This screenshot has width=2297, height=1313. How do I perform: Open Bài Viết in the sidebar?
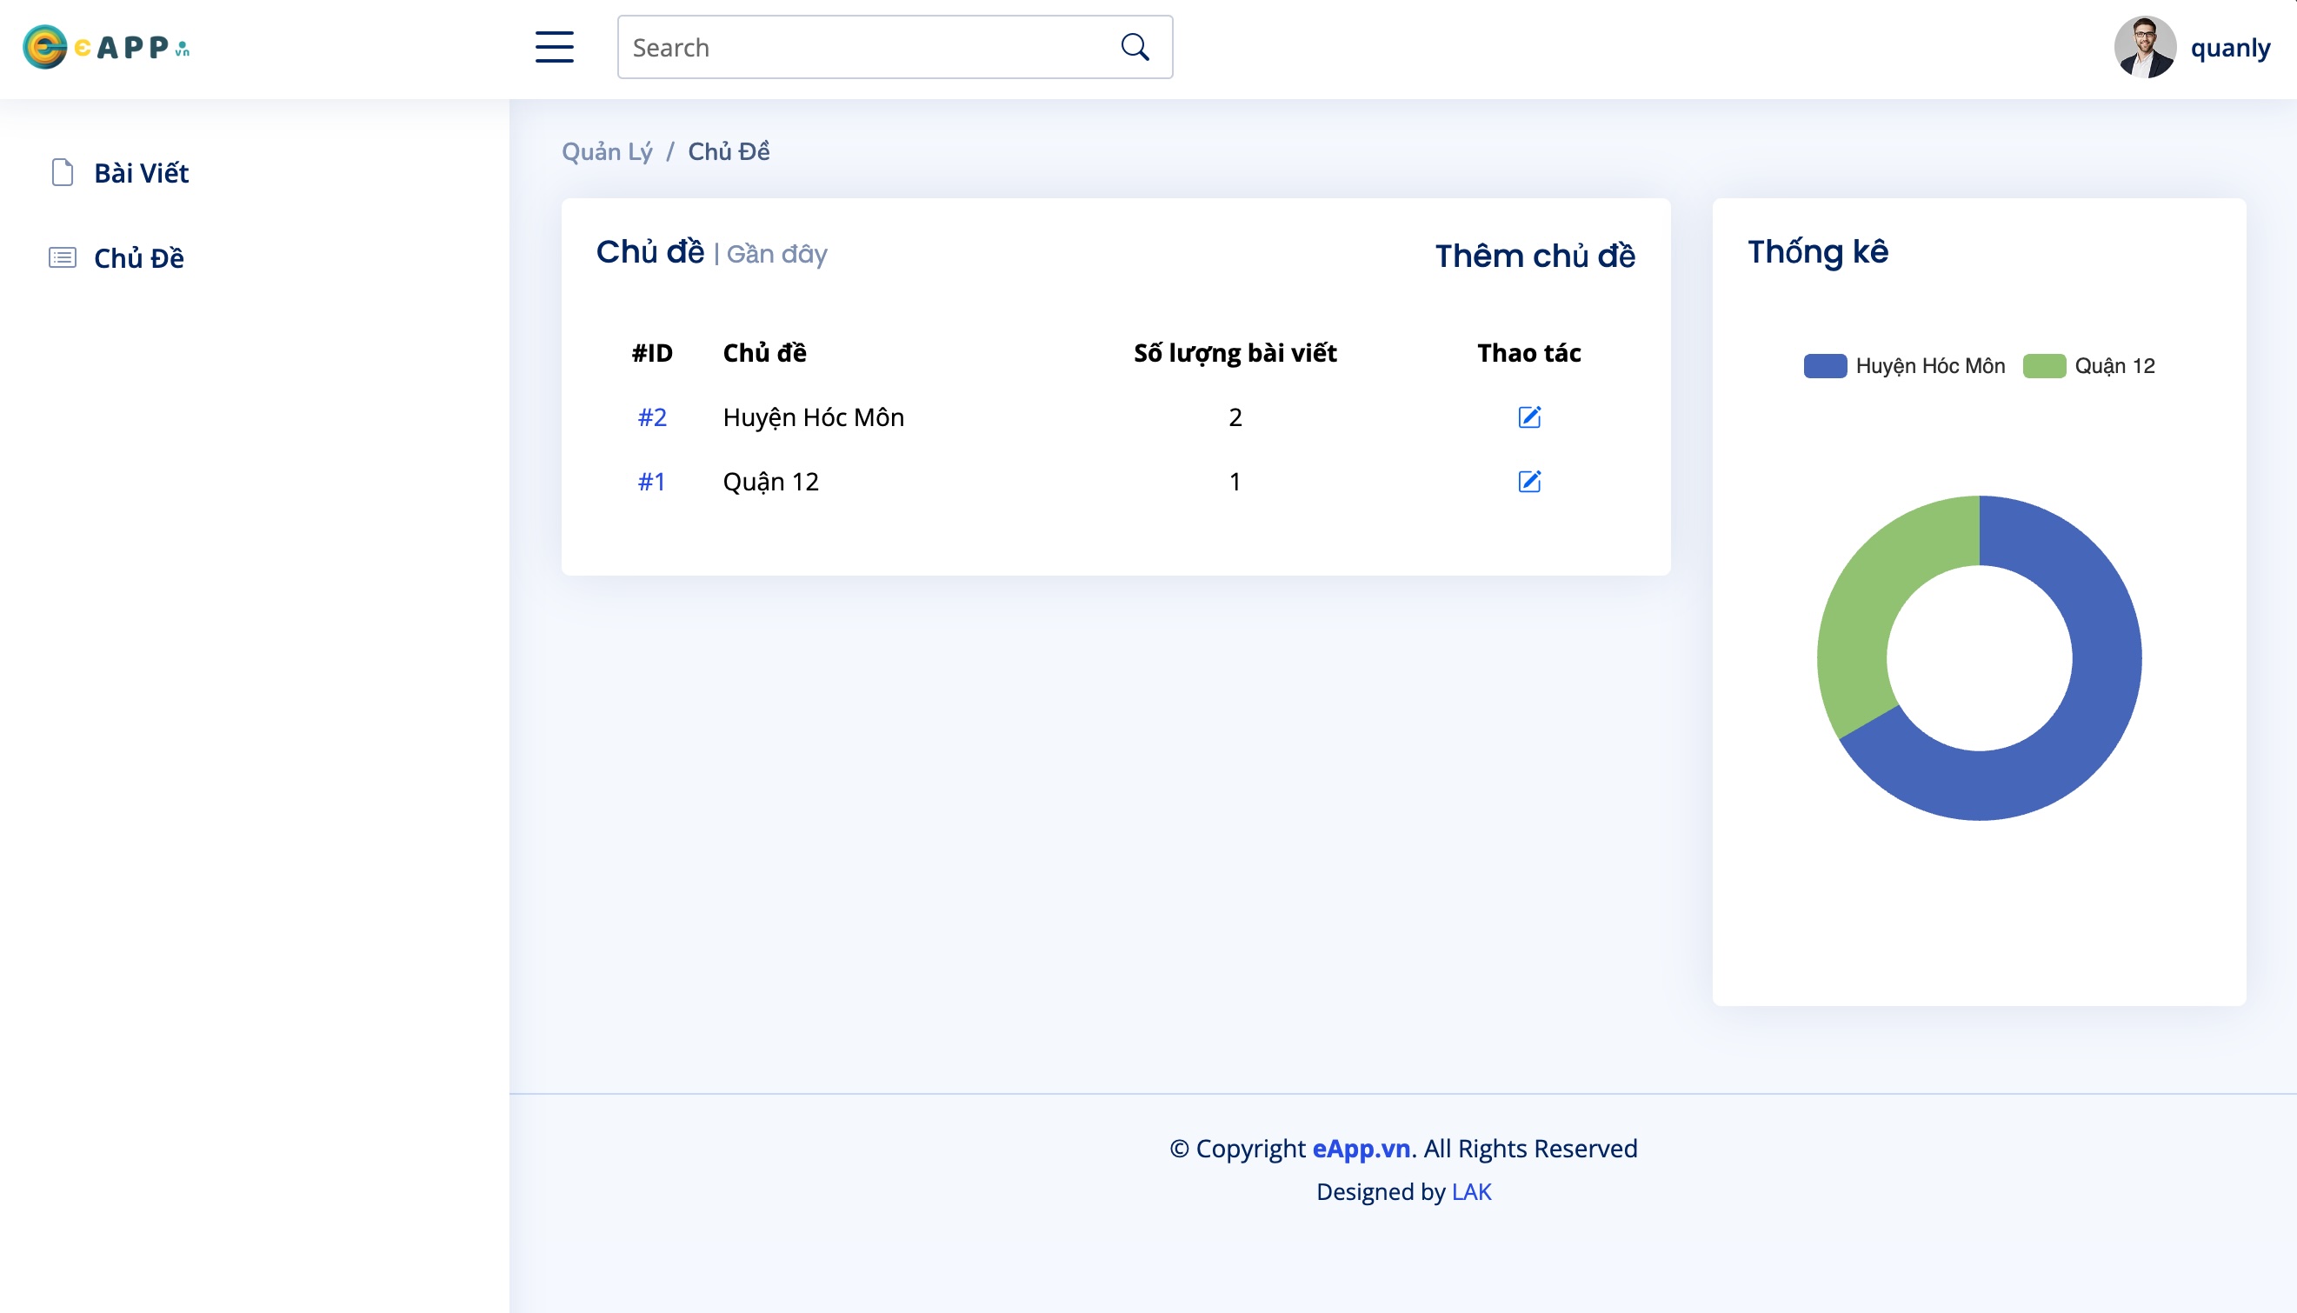141,173
